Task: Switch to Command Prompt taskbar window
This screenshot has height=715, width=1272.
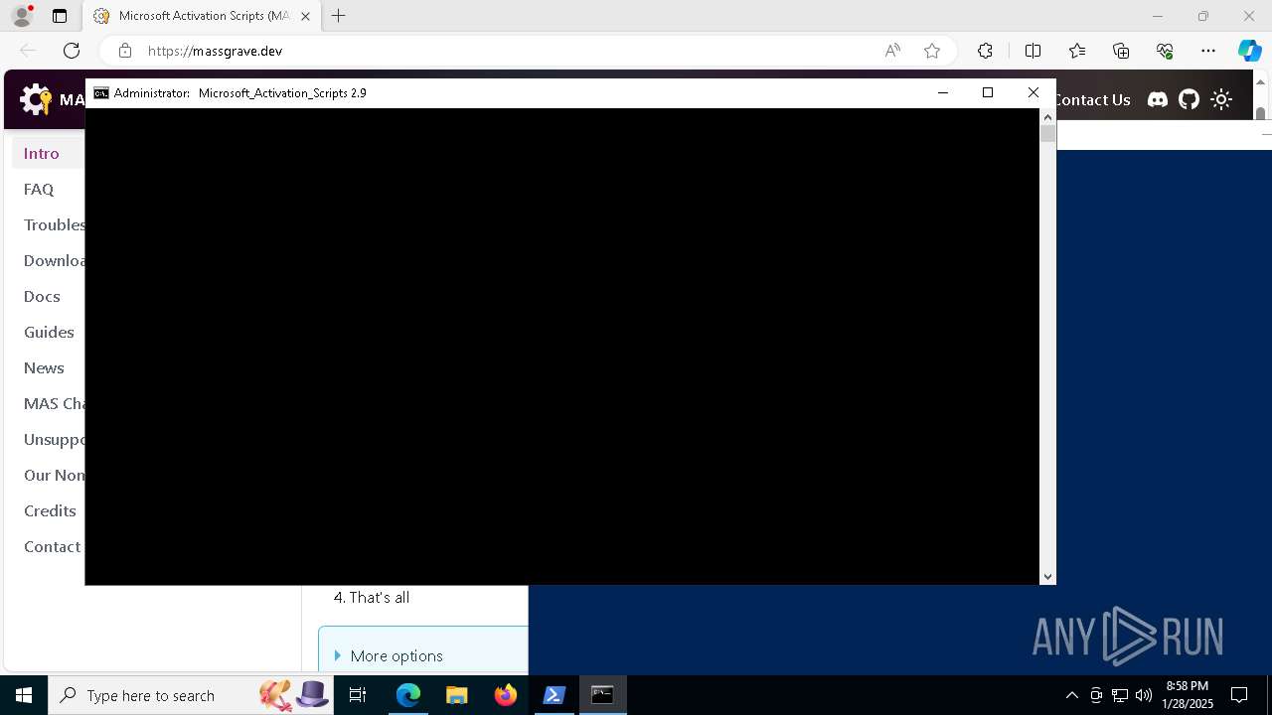Action: (602, 695)
